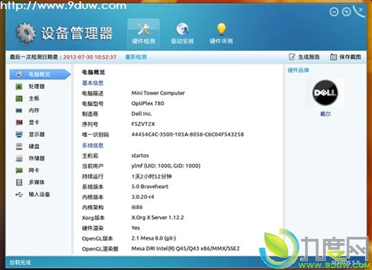
Task: Click the UUID starting 44454C4C-3500
Action: tap(187, 134)
